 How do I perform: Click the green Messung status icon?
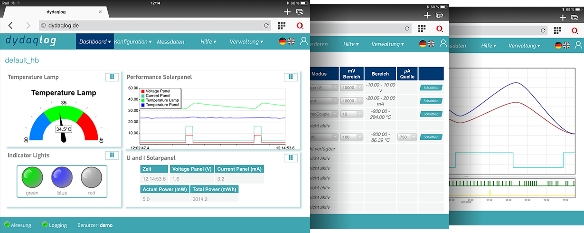[7, 224]
